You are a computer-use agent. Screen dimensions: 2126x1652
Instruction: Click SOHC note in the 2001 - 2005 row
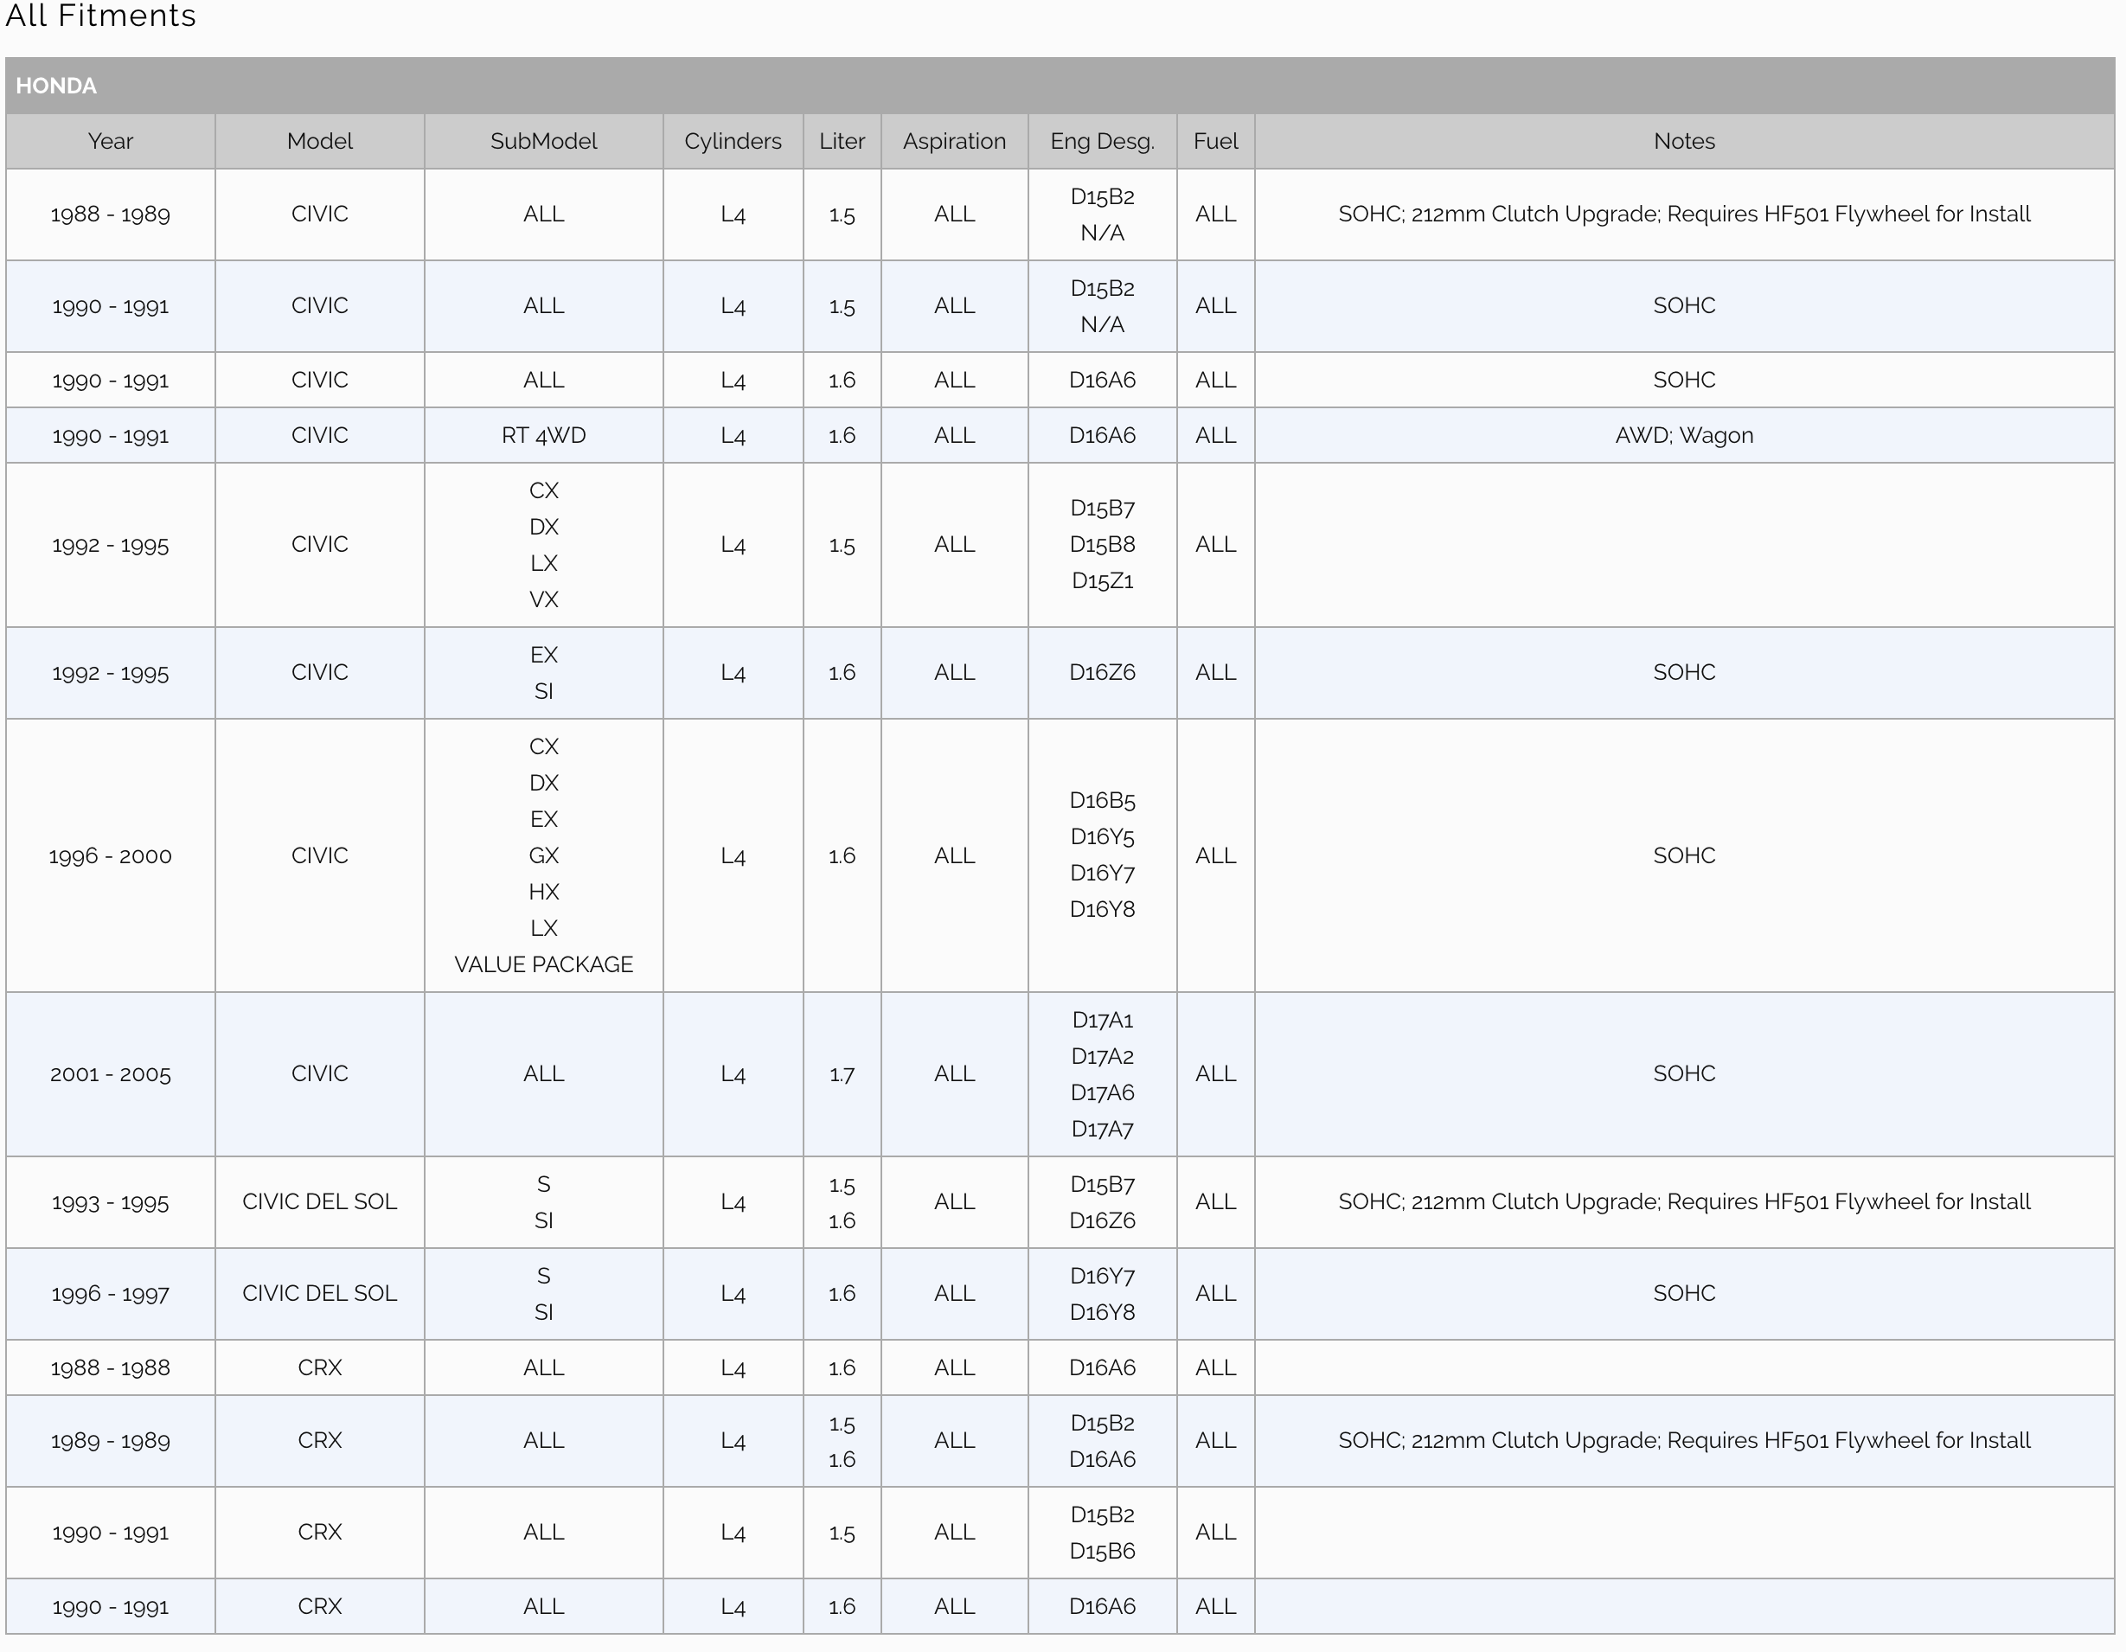(x=1684, y=1073)
